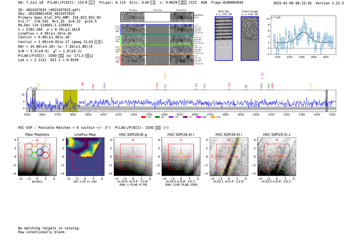Click the red dashed fiber circle

pyautogui.click(x=46, y=155)
